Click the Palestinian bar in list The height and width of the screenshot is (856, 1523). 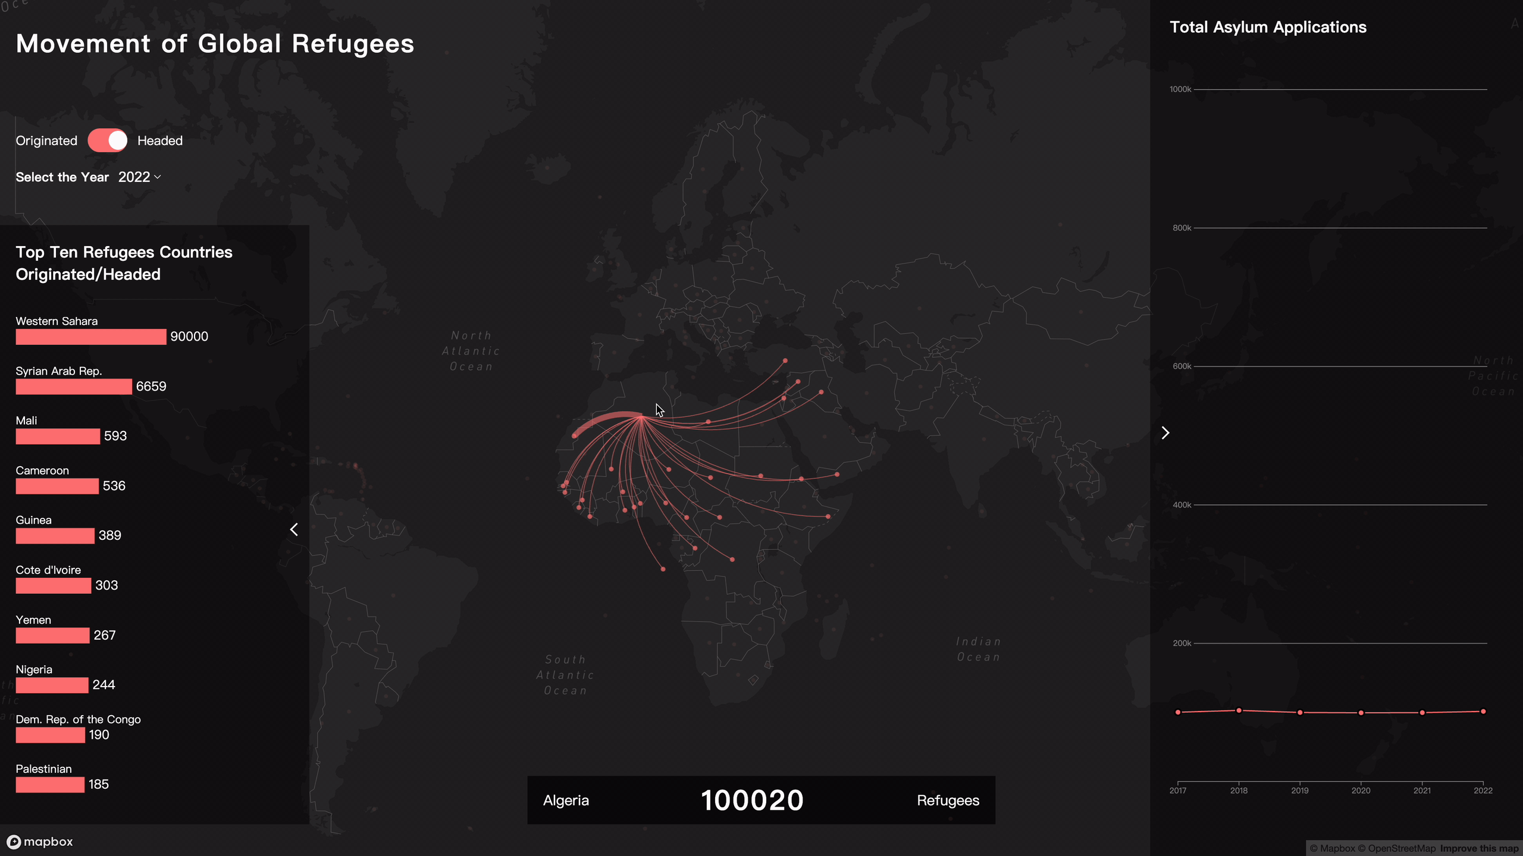pyautogui.click(x=50, y=785)
